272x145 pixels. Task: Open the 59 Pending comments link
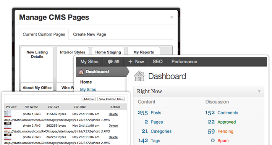tap(220, 131)
